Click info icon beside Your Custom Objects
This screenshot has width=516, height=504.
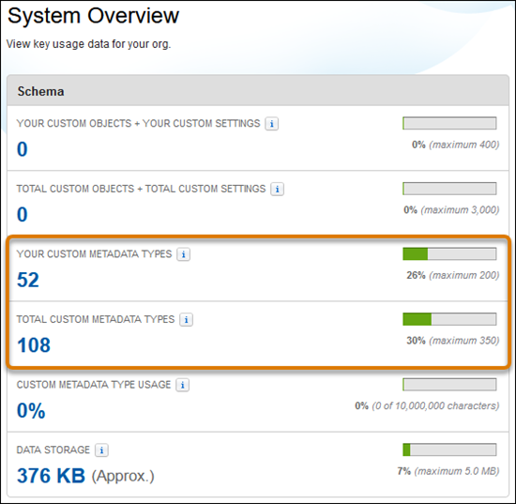click(x=271, y=124)
